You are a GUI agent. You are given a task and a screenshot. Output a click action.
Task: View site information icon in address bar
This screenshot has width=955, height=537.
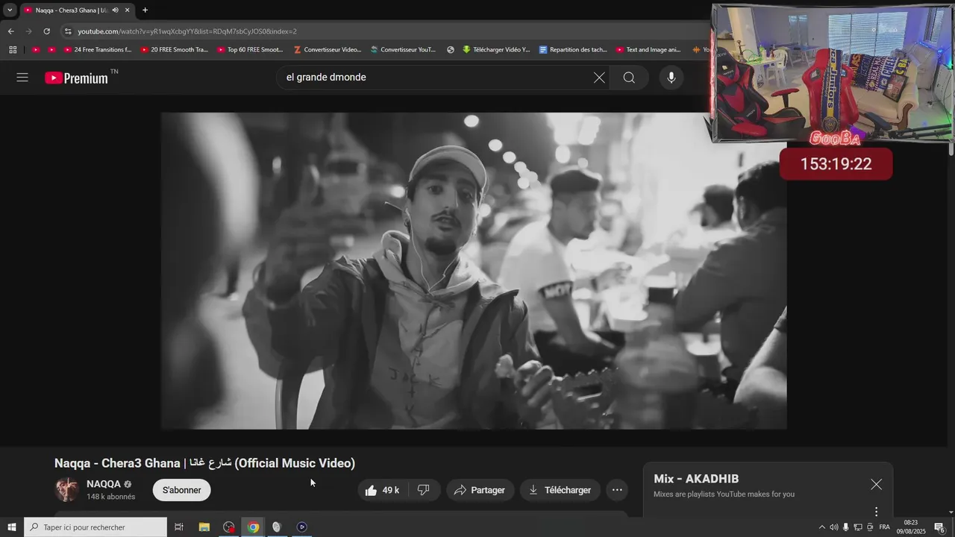68,31
